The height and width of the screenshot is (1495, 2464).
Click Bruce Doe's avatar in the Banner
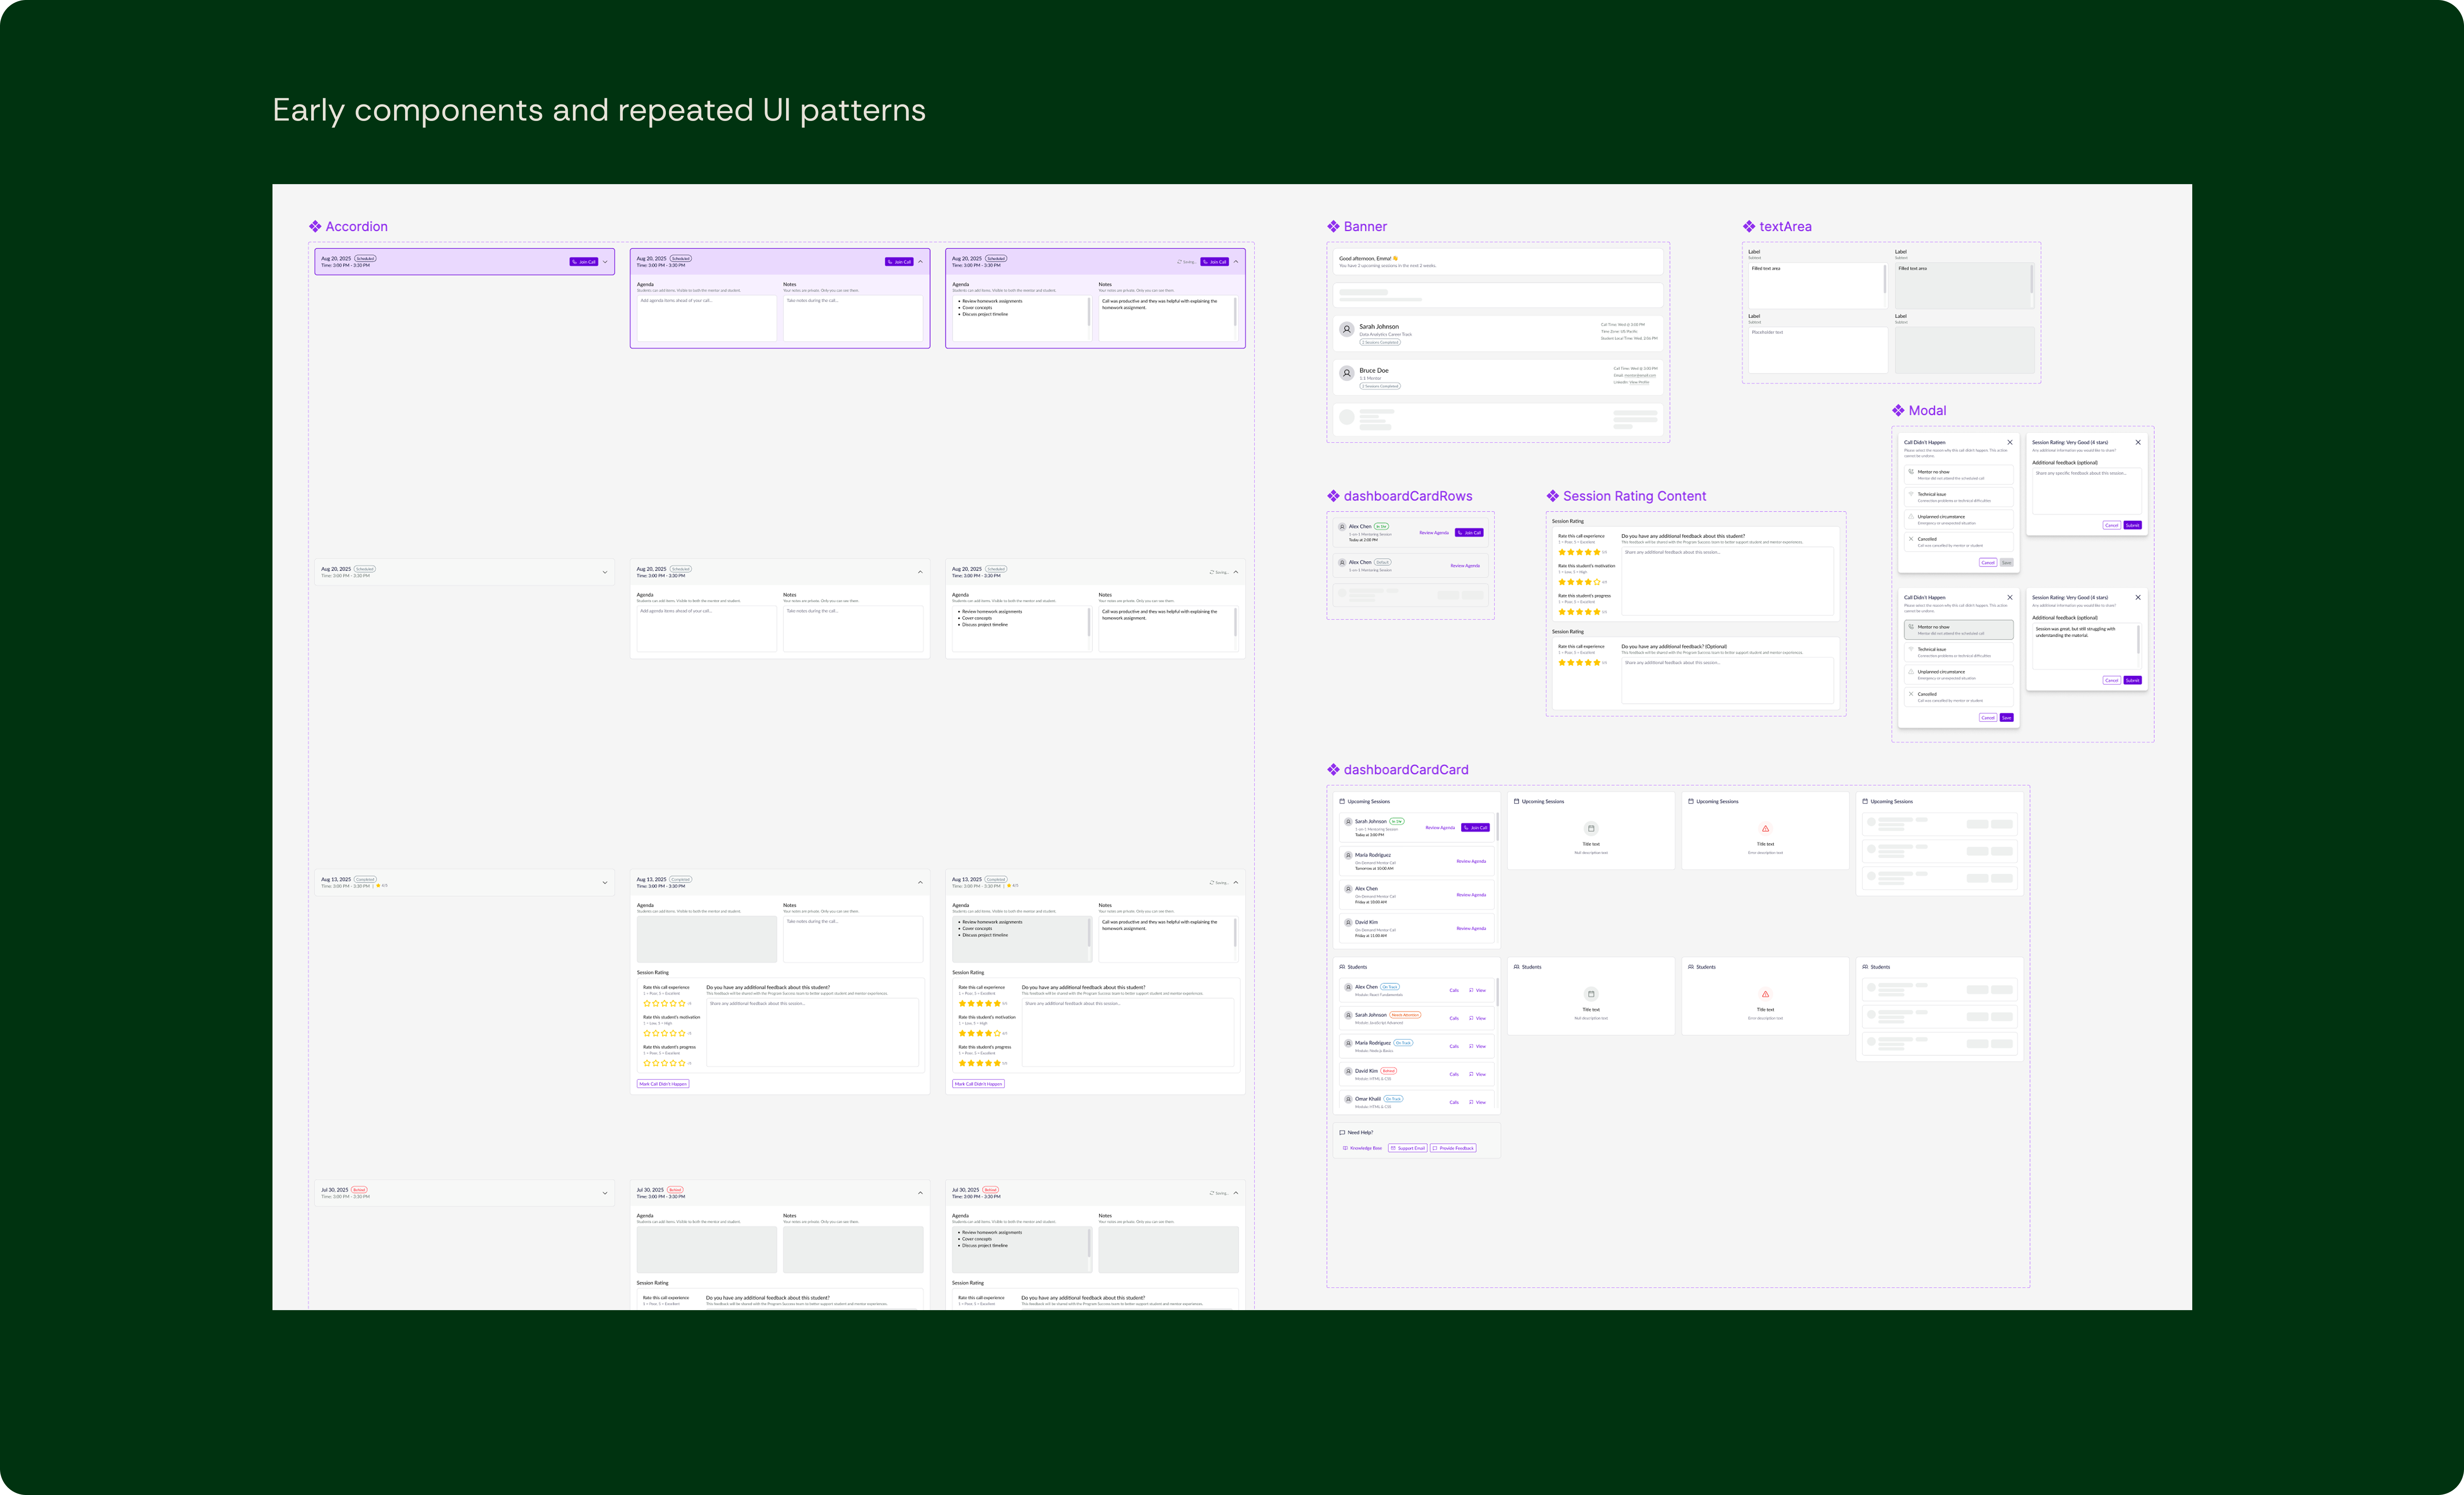tap(1347, 373)
